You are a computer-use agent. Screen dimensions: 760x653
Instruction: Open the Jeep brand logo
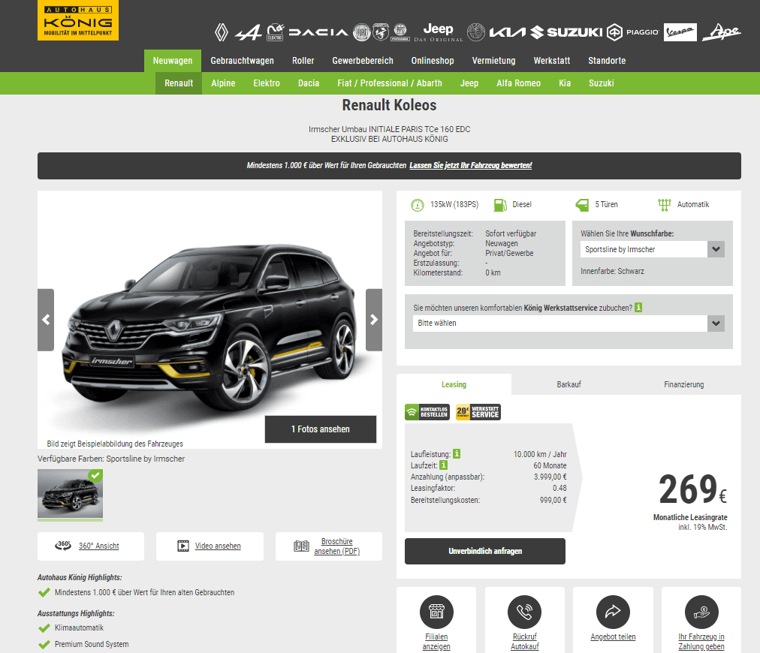pos(438,32)
